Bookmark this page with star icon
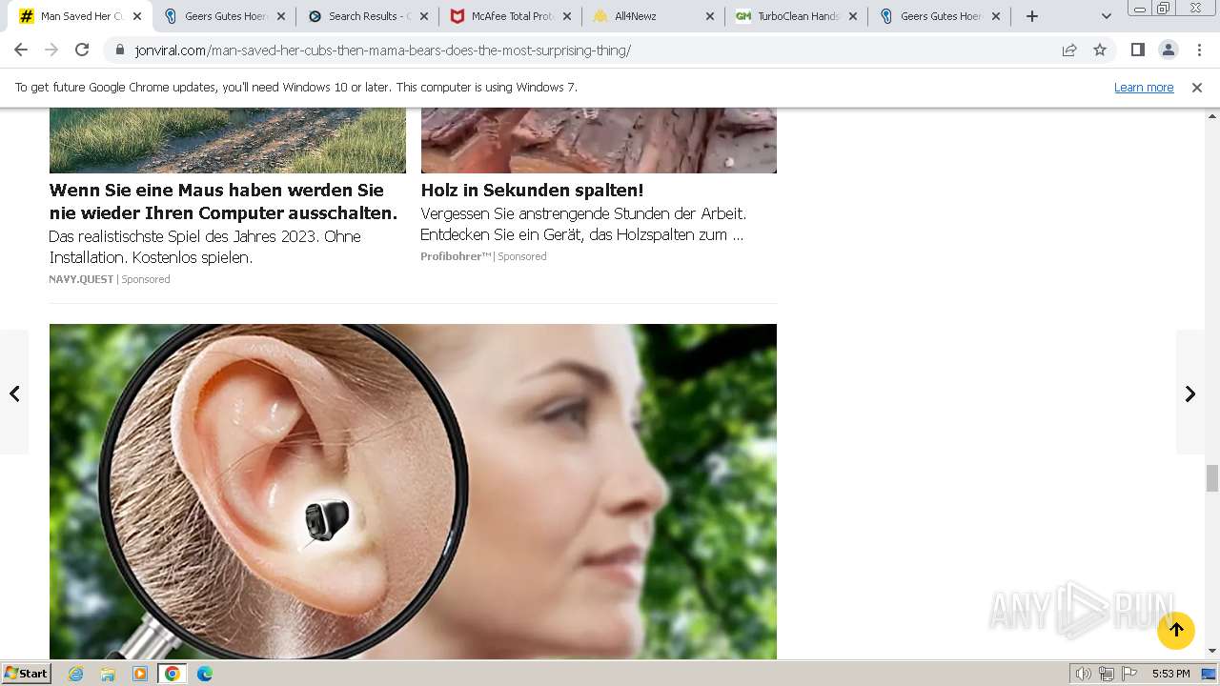This screenshot has width=1220, height=686. coord(1100,50)
